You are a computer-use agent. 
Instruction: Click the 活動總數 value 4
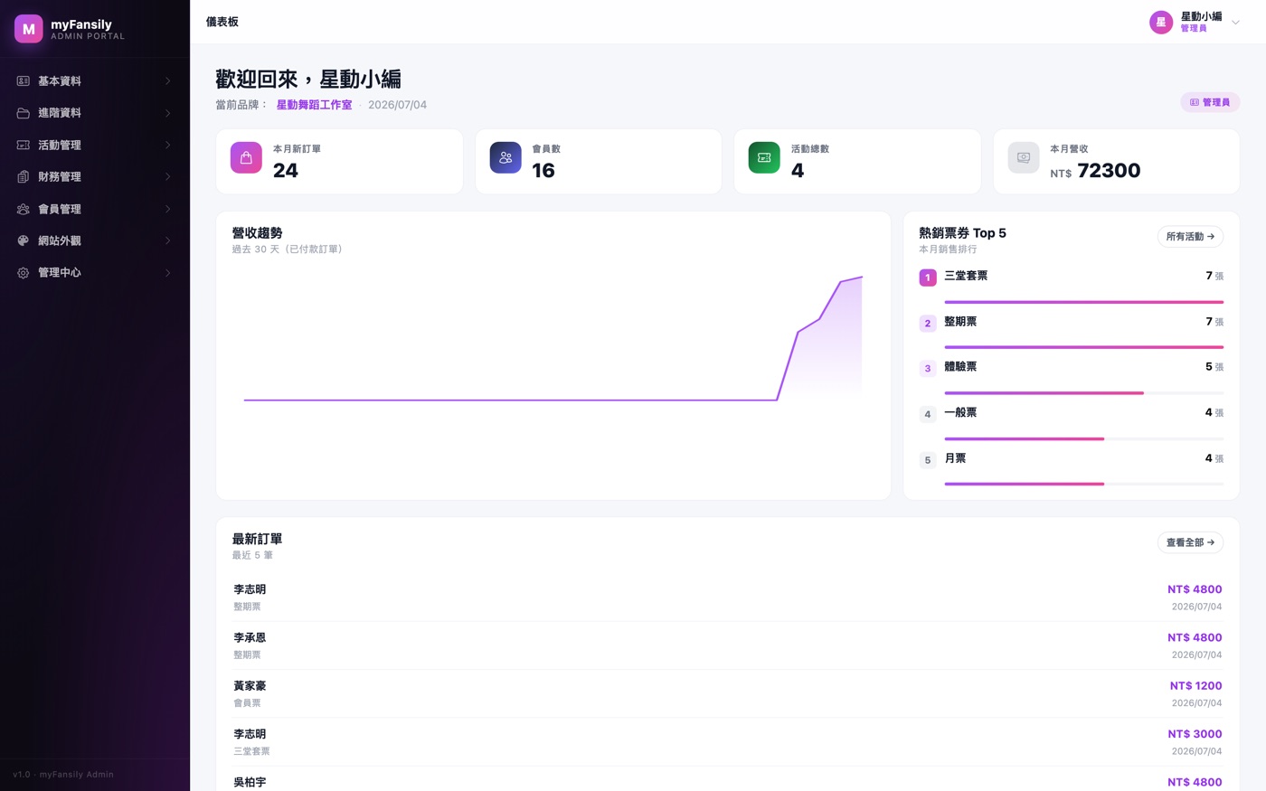point(798,171)
